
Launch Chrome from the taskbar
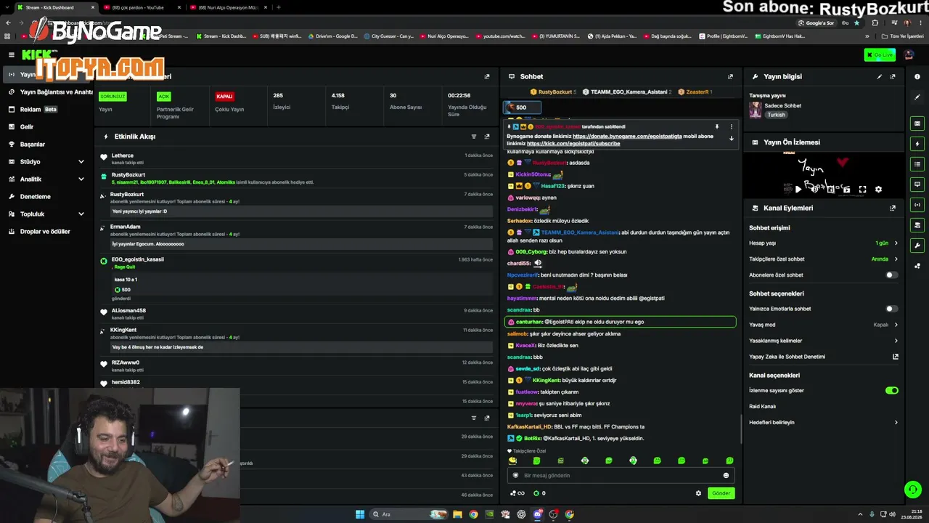coord(473,514)
